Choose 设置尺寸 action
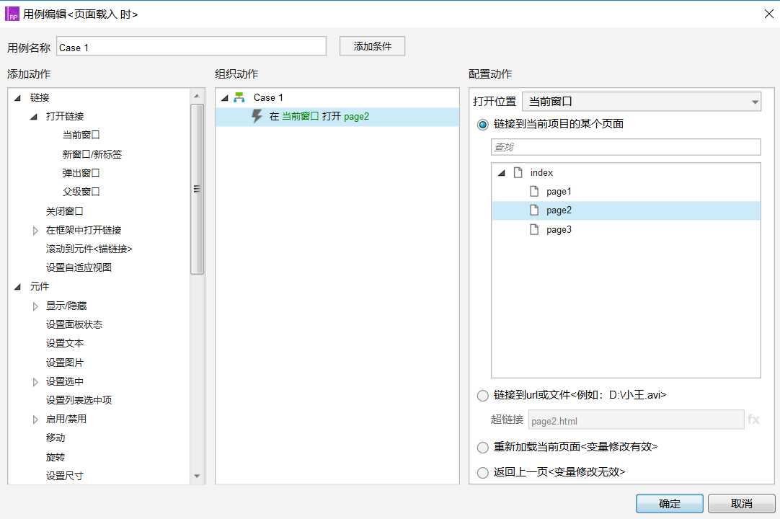Image resolution: width=780 pixels, height=519 pixels. pyautogui.click(x=65, y=476)
